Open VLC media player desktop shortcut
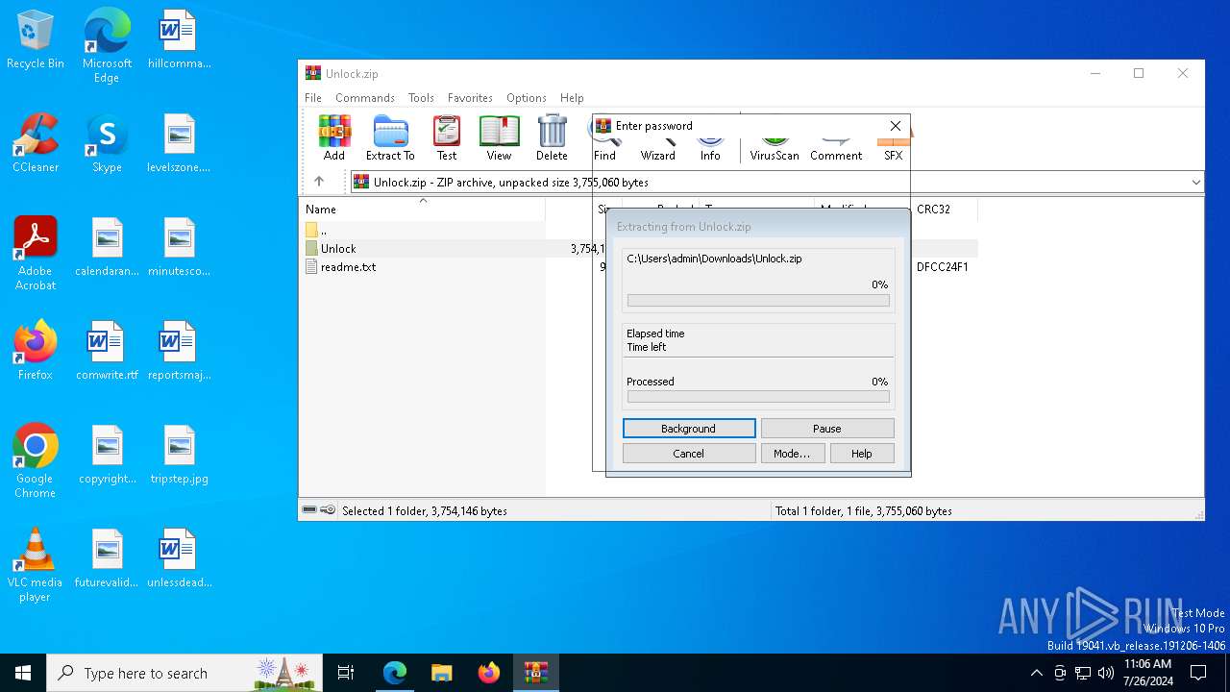 pyautogui.click(x=36, y=565)
